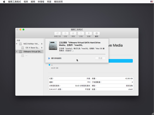Image resolution: width=154 pixels, height=115 pixels.
Task: Click the S.M.A.R.T. 狀態 label
Action: 56,89
